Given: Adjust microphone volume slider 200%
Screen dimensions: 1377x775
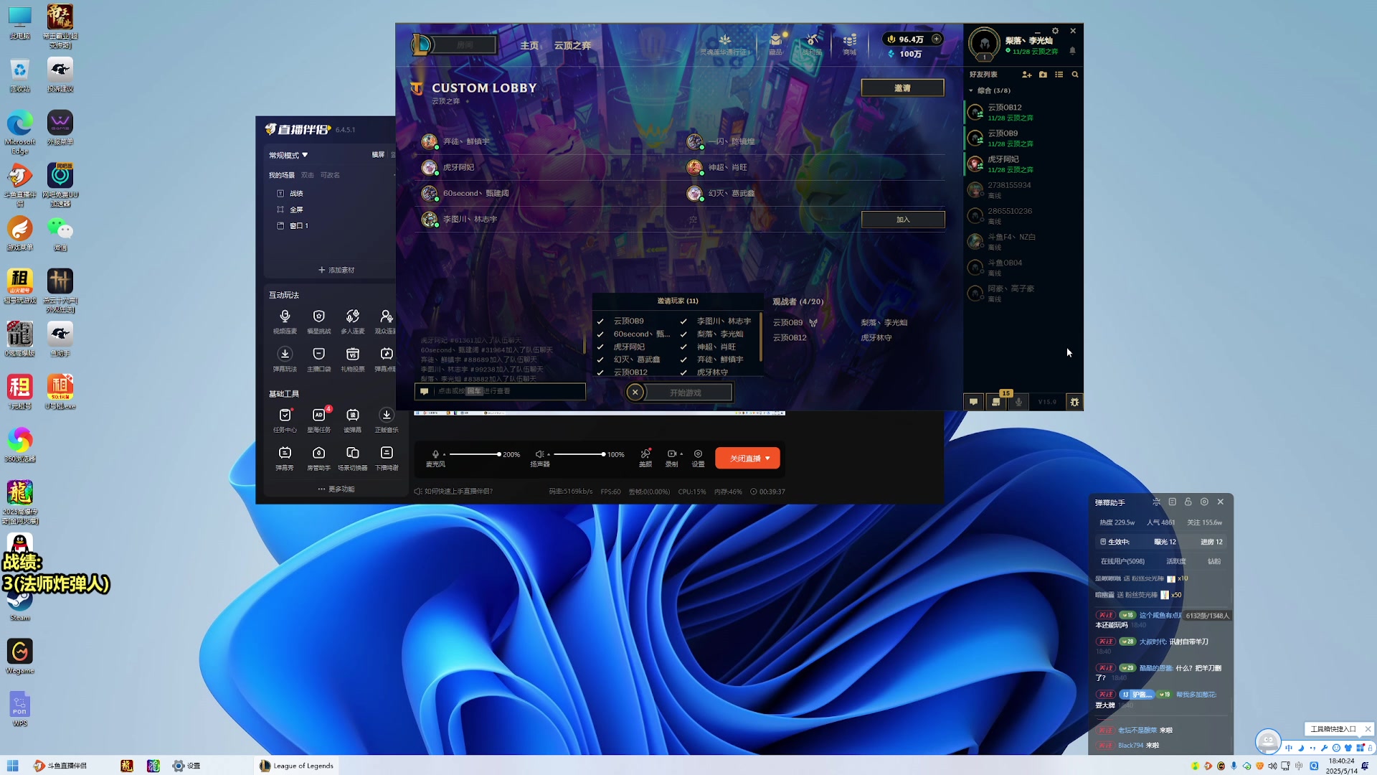Looking at the screenshot, I should point(474,455).
